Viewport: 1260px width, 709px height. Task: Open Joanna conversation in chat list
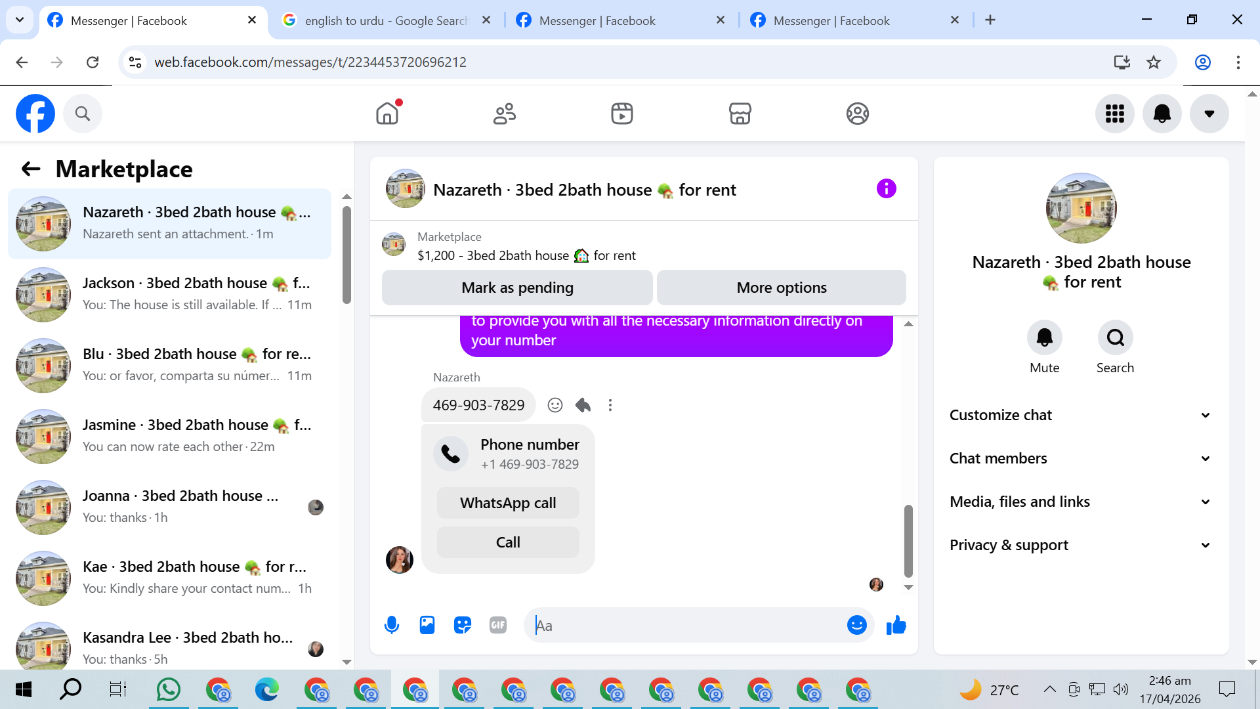click(x=169, y=507)
